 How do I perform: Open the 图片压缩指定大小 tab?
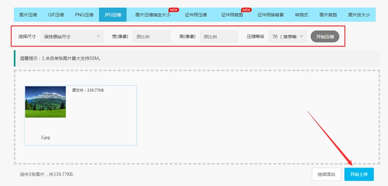[153, 15]
